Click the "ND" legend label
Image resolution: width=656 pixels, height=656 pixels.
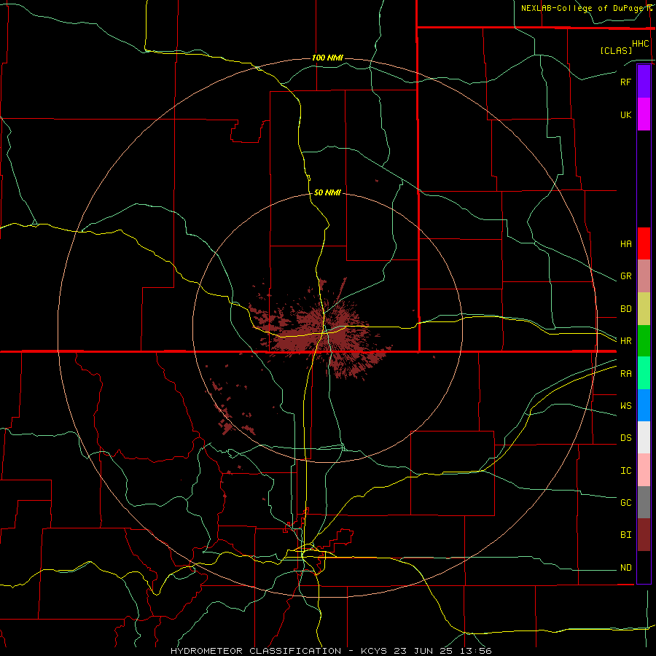(625, 568)
